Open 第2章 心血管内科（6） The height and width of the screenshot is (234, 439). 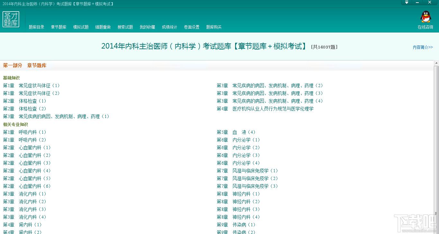click(x=27, y=186)
